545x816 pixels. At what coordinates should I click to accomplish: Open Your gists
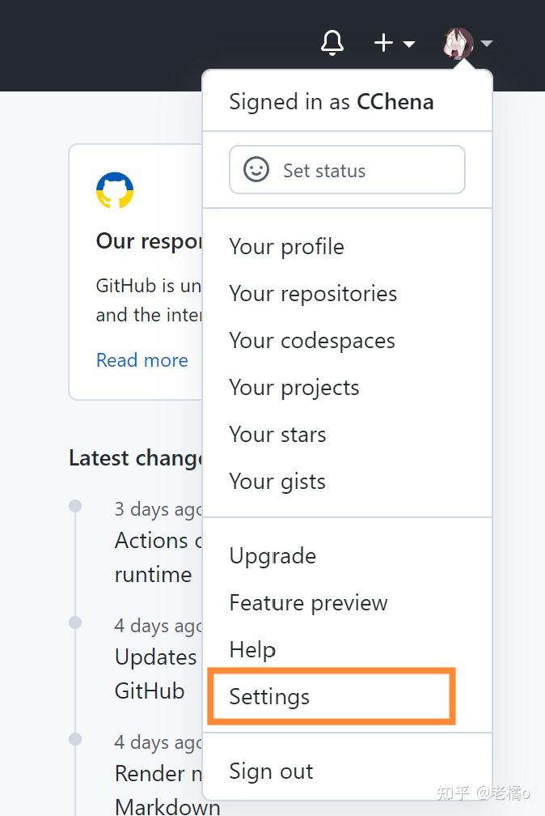(x=277, y=482)
